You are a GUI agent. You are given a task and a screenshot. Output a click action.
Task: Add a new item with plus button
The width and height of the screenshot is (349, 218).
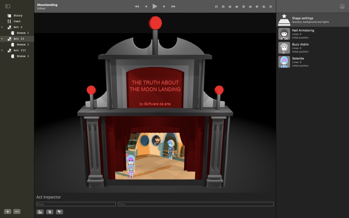pos(7,211)
